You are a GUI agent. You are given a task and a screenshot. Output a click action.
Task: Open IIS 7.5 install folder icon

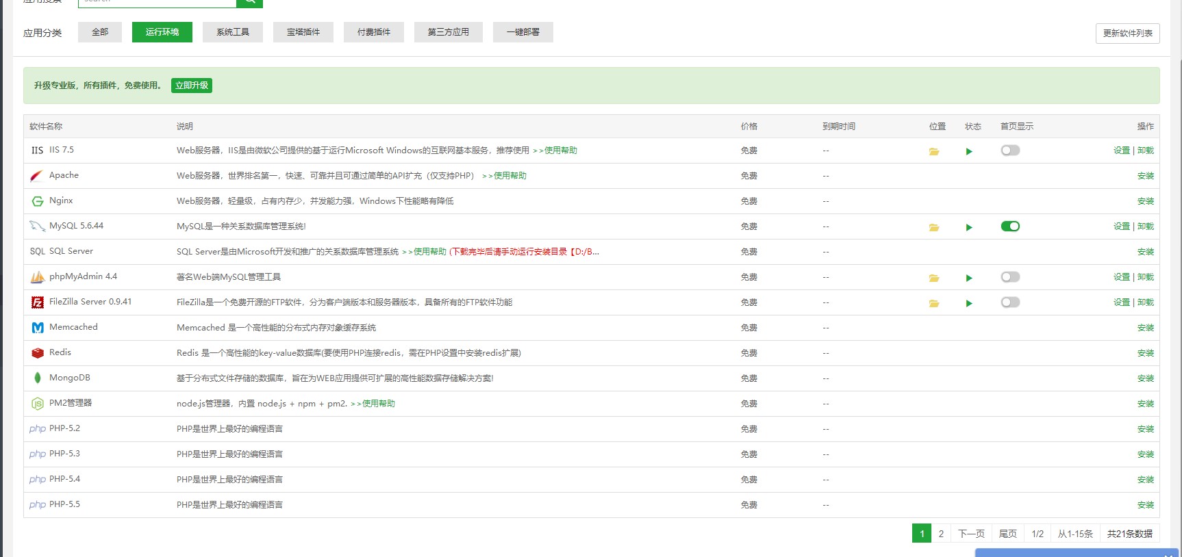[933, 151]
